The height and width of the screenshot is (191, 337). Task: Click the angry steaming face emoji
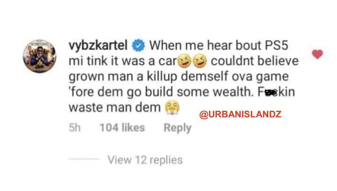pos(172,108)
